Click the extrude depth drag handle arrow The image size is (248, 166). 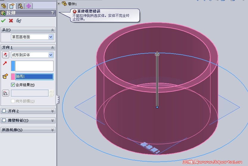157,54
